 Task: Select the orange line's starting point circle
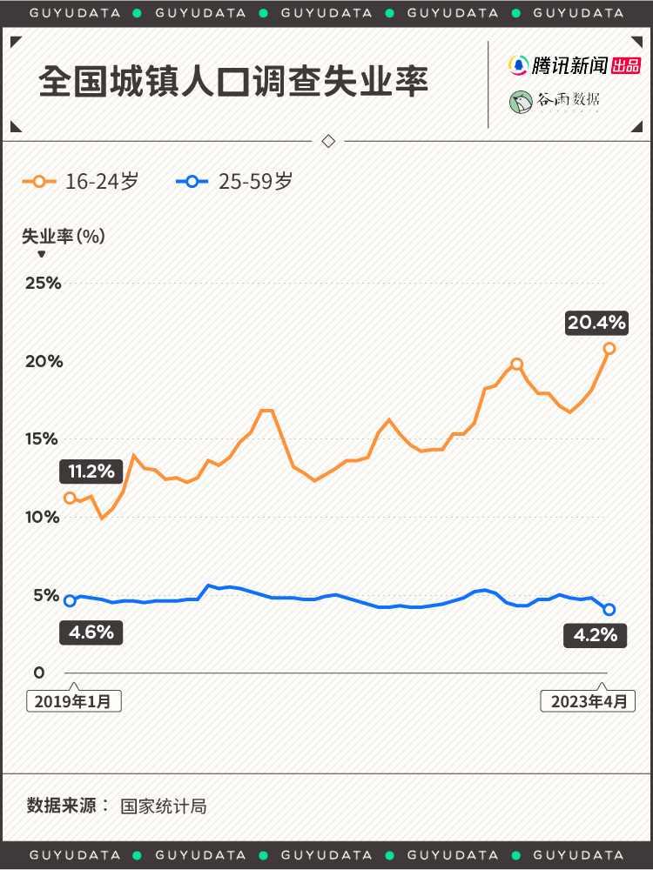click(70, 498)
